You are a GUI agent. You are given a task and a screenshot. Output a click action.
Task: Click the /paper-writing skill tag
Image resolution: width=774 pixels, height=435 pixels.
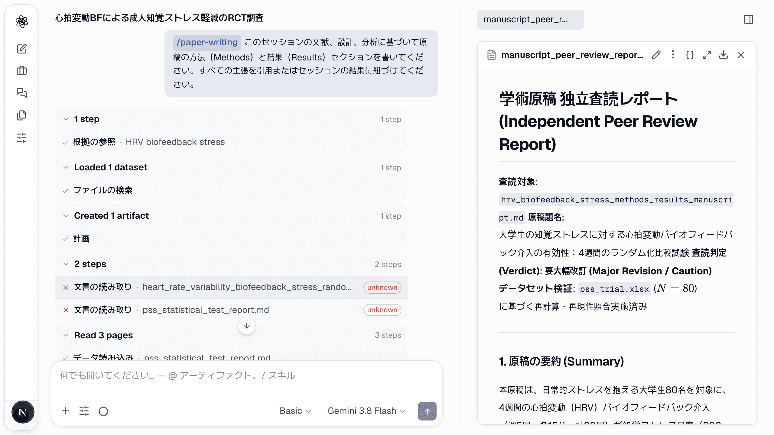(207, 42)
